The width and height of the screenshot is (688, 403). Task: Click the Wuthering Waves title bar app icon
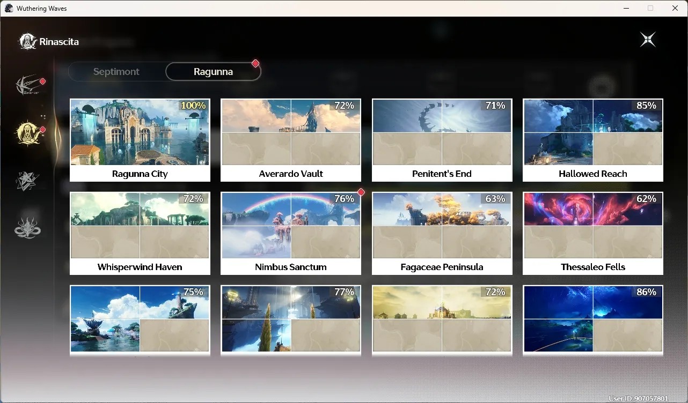[x=9, y=8]
